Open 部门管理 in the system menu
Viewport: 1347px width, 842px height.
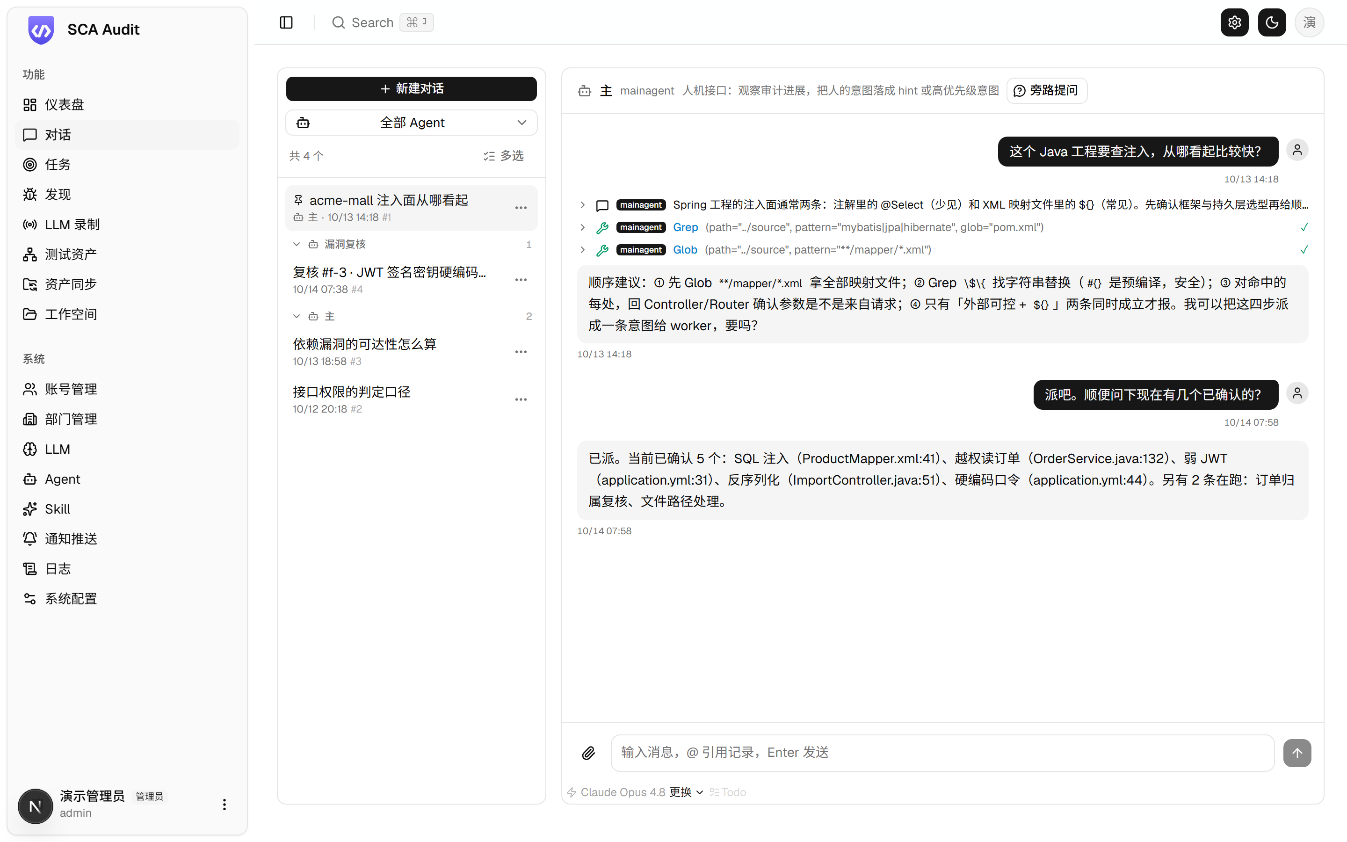coord(127,419)
